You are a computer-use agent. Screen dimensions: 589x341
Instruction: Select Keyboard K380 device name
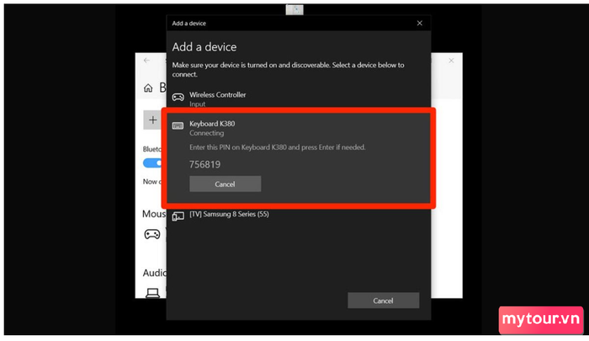(212, 124)
